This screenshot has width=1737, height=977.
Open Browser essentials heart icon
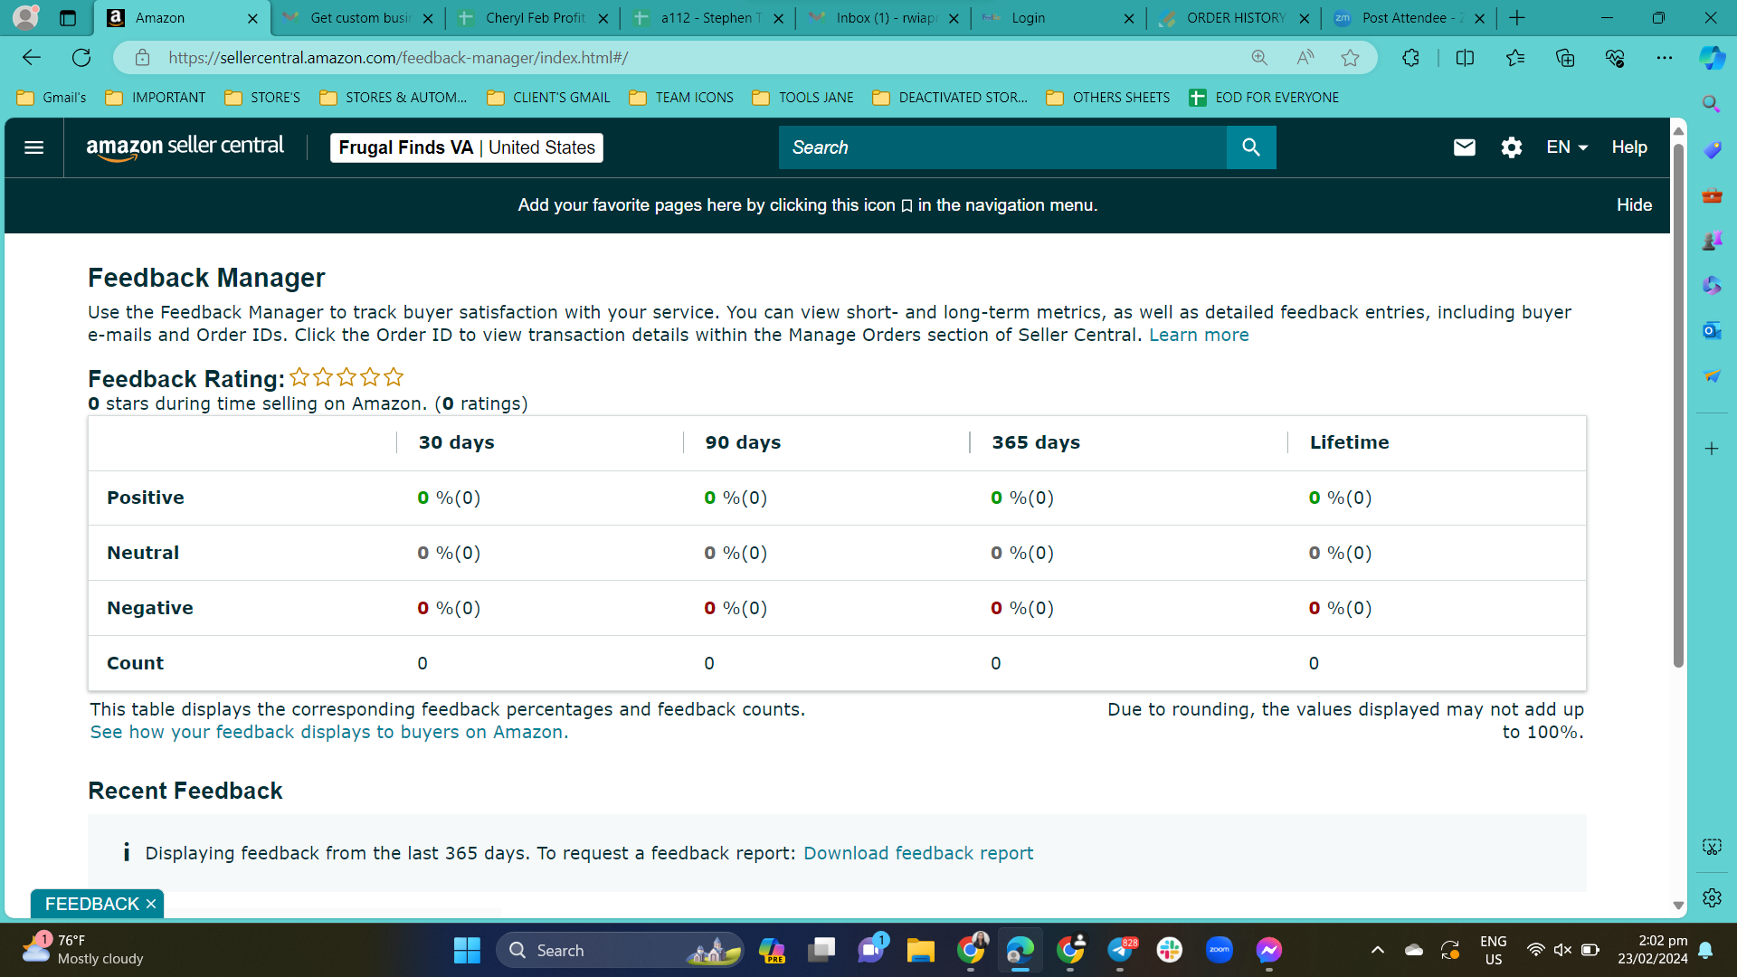tap(1615, 58)
